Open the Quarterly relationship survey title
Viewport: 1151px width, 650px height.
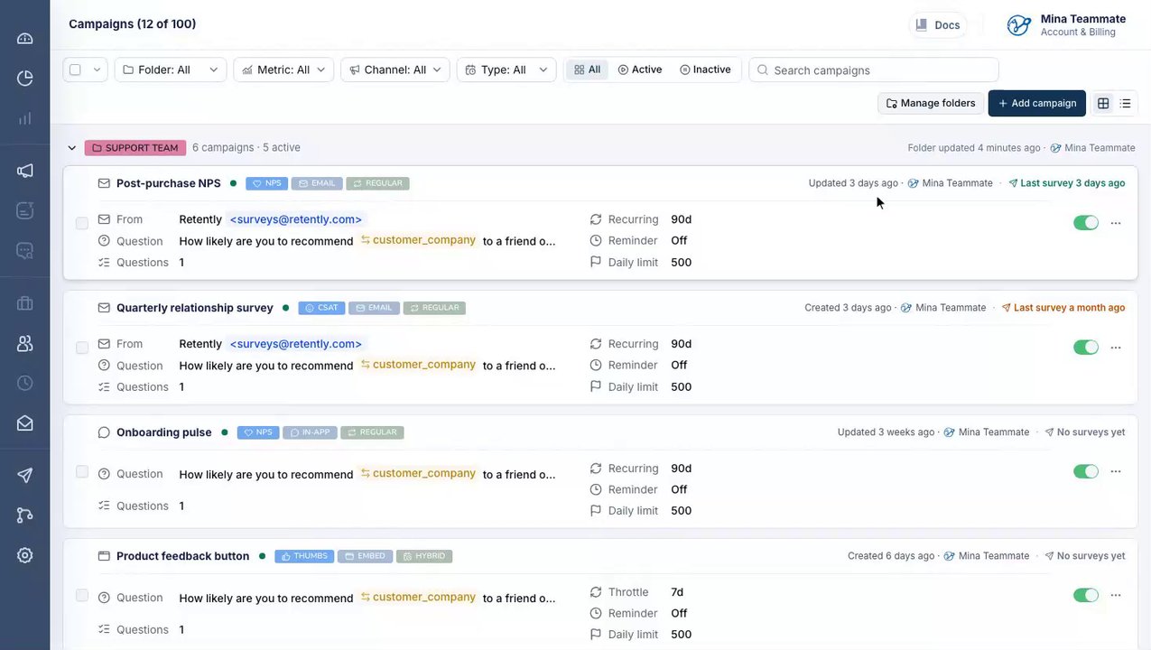195,308
